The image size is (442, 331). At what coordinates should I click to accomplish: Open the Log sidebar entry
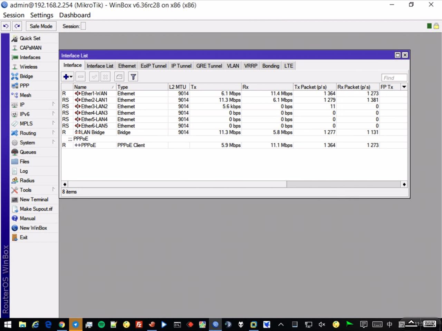[23, 171]
